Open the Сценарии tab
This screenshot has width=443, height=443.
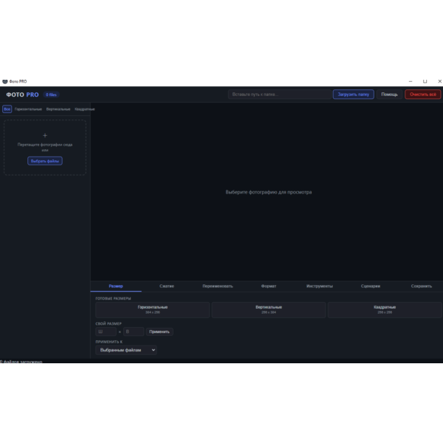[371, 286]
